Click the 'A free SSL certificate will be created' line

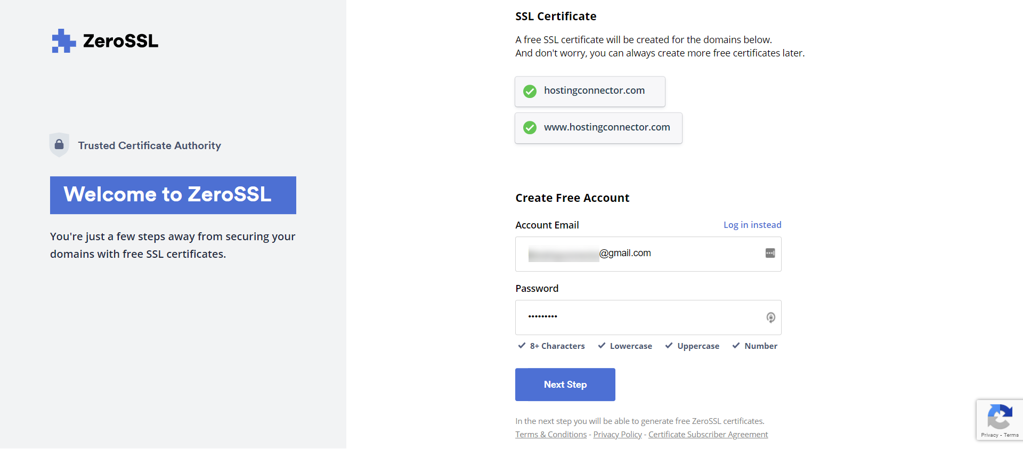644,39
